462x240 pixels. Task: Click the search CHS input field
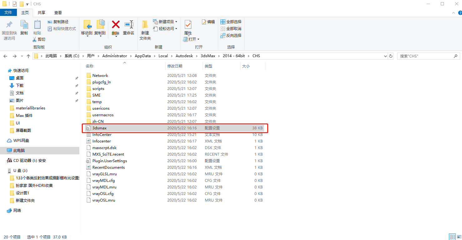point(428,56)
